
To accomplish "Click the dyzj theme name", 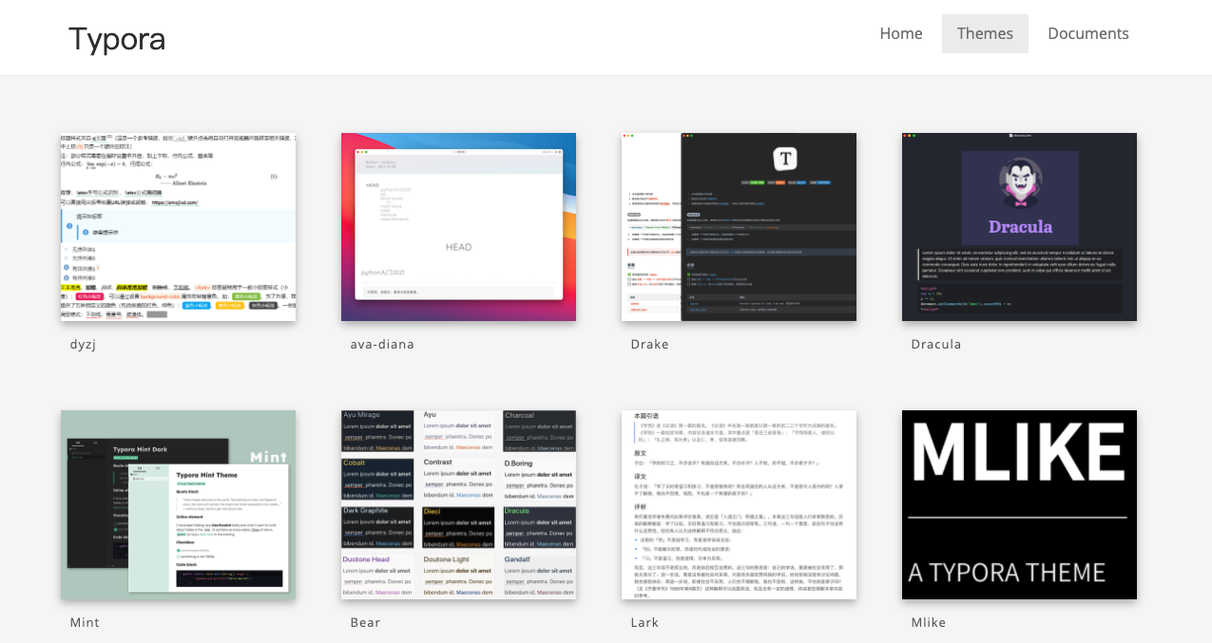I will click(x=83, y=344).
